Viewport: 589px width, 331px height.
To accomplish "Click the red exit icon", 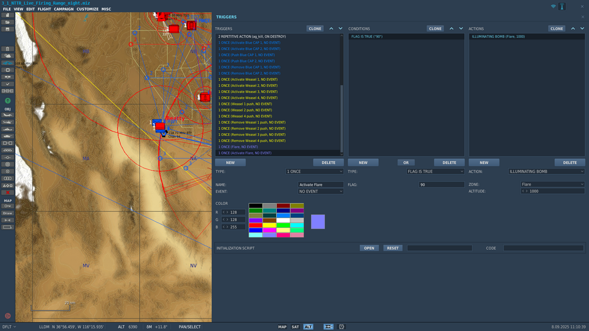I will (8, 316).
